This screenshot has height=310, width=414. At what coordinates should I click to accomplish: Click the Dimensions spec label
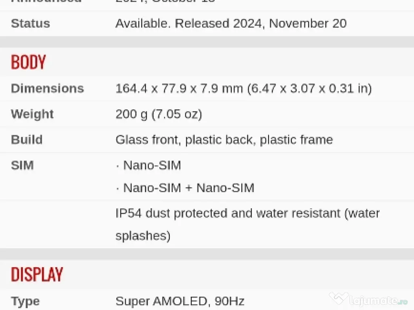[x=47, y=88]
